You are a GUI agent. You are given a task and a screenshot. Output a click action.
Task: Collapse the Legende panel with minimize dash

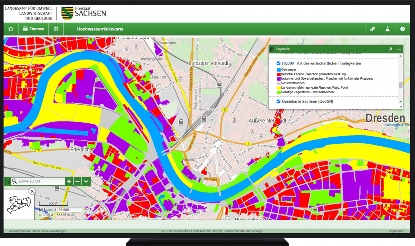pyautogui.click(x=398, y=49)
